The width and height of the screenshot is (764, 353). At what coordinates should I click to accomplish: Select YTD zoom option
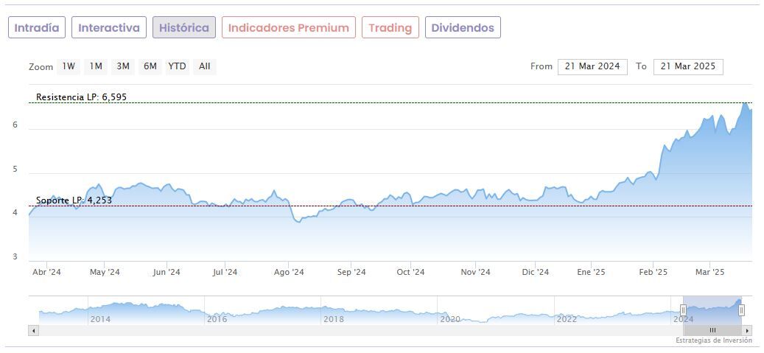point(177,66)
